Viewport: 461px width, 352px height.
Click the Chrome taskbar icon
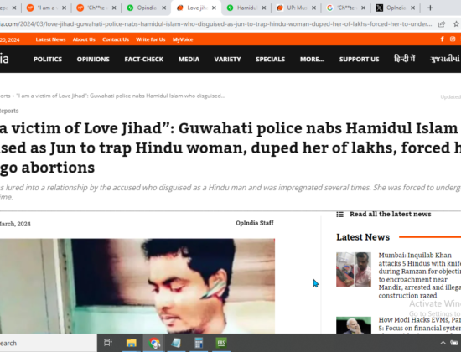pos(154,343)
